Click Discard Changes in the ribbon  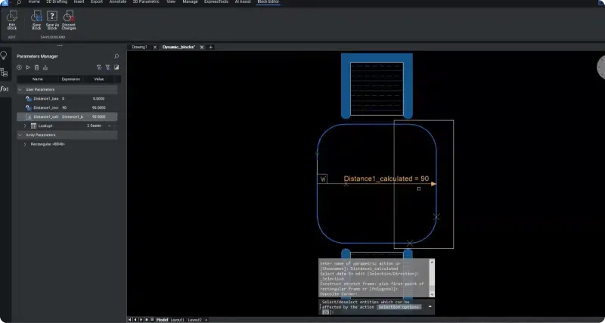(69, 17)
